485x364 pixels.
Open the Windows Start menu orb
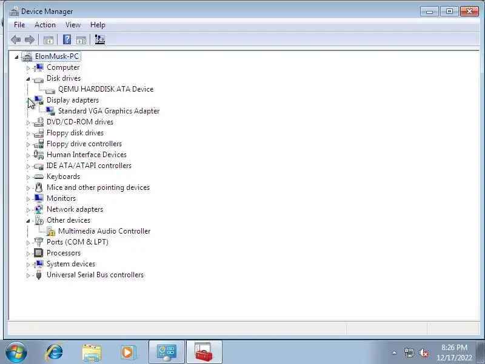[x=16, y=352]
